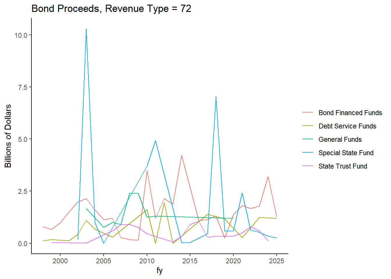391x279 pixels.
Task: Click the Special State Fund peak above 10.0
Action: pos(86,29)
